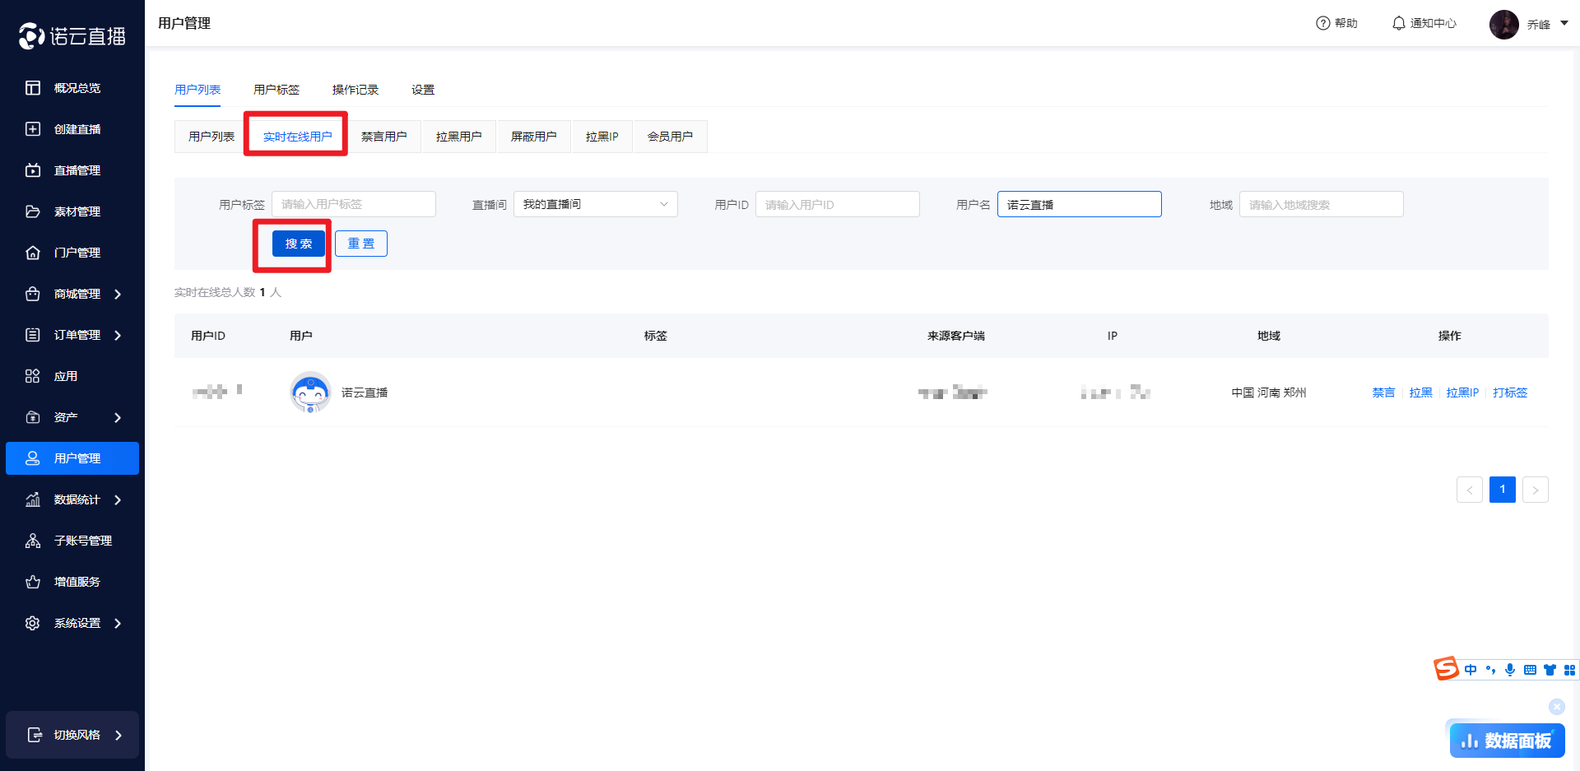Close the 数据面板 floating widget
This screenshot has height=771, width=1580.
click(x=1556, y=707)
